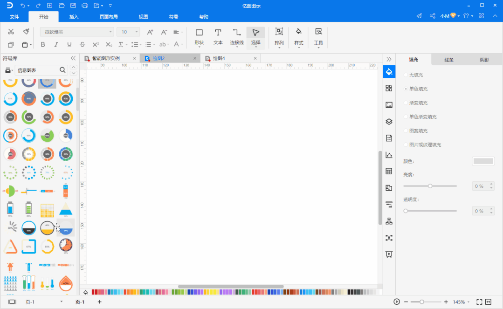This screenshot has width=503, height=309.
Task: Toggle Underline formatting
Action: 69,45
